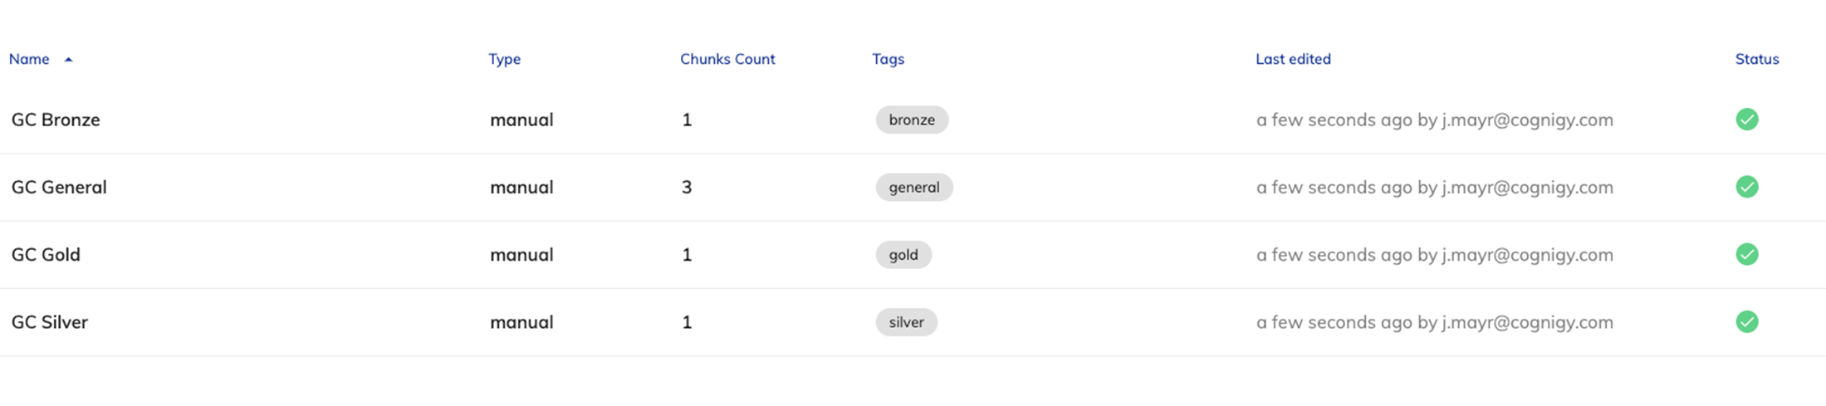This screenshot has height=406, width=1826.
Task: Open the GC General knowledge source
Action: [59, 187]
